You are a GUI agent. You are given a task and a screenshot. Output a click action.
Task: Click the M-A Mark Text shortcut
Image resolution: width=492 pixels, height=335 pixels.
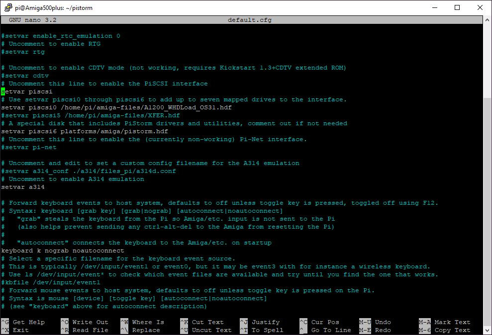pyautogui.click(x=445, y=322)
